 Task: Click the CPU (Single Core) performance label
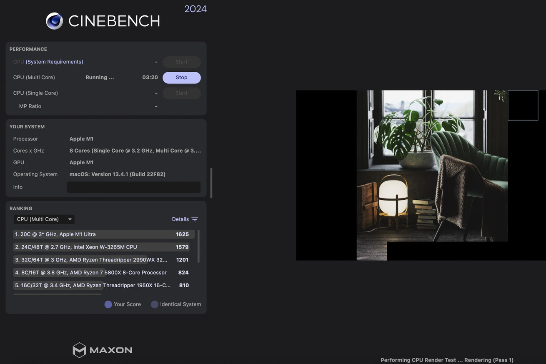(x=35, y=93)
